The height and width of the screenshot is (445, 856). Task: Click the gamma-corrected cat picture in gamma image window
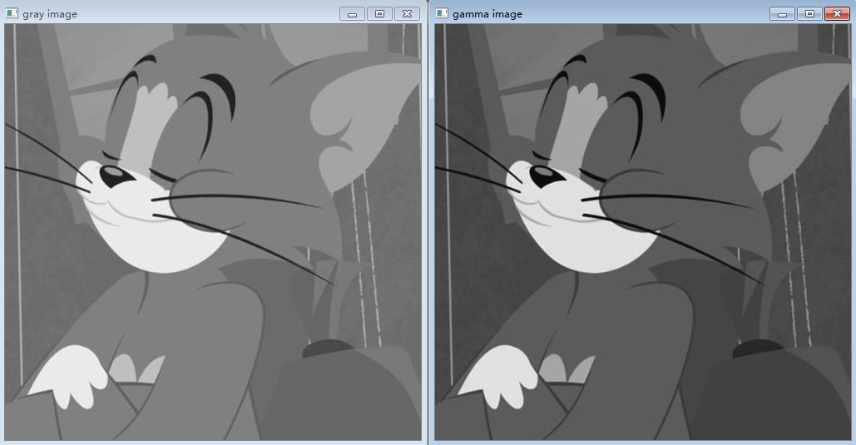(x=643, y=232)
